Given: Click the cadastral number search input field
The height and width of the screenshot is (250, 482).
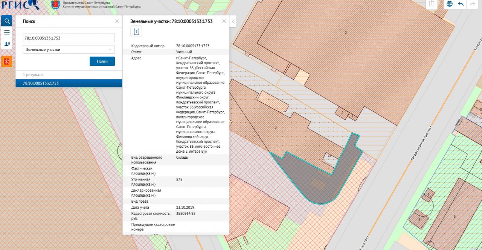Looking at the screenshot, I should [69, 38].
